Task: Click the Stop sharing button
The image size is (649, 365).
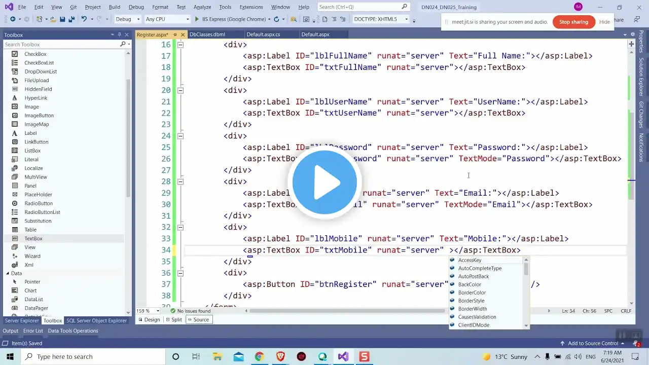Action: click(x=573, y=22)
